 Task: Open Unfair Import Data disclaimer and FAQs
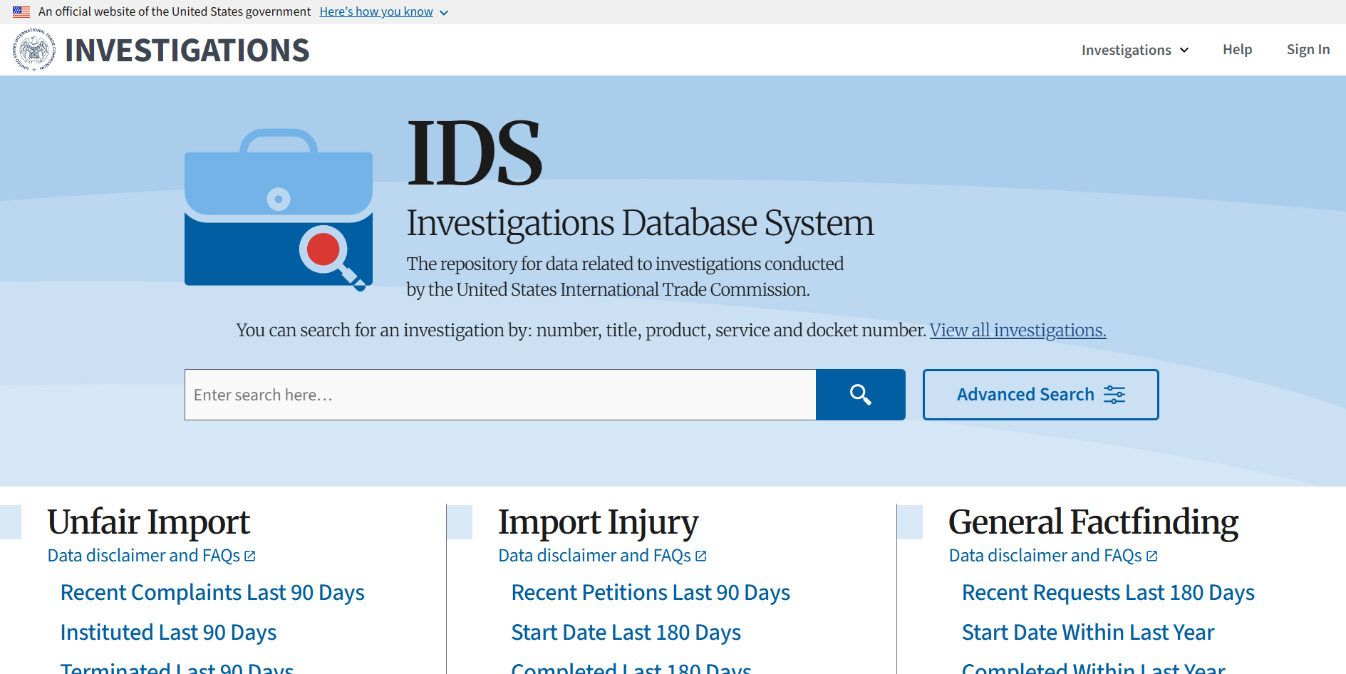coord(151,556)
